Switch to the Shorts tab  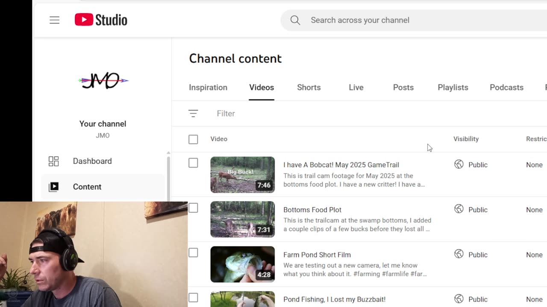point(309,87)
